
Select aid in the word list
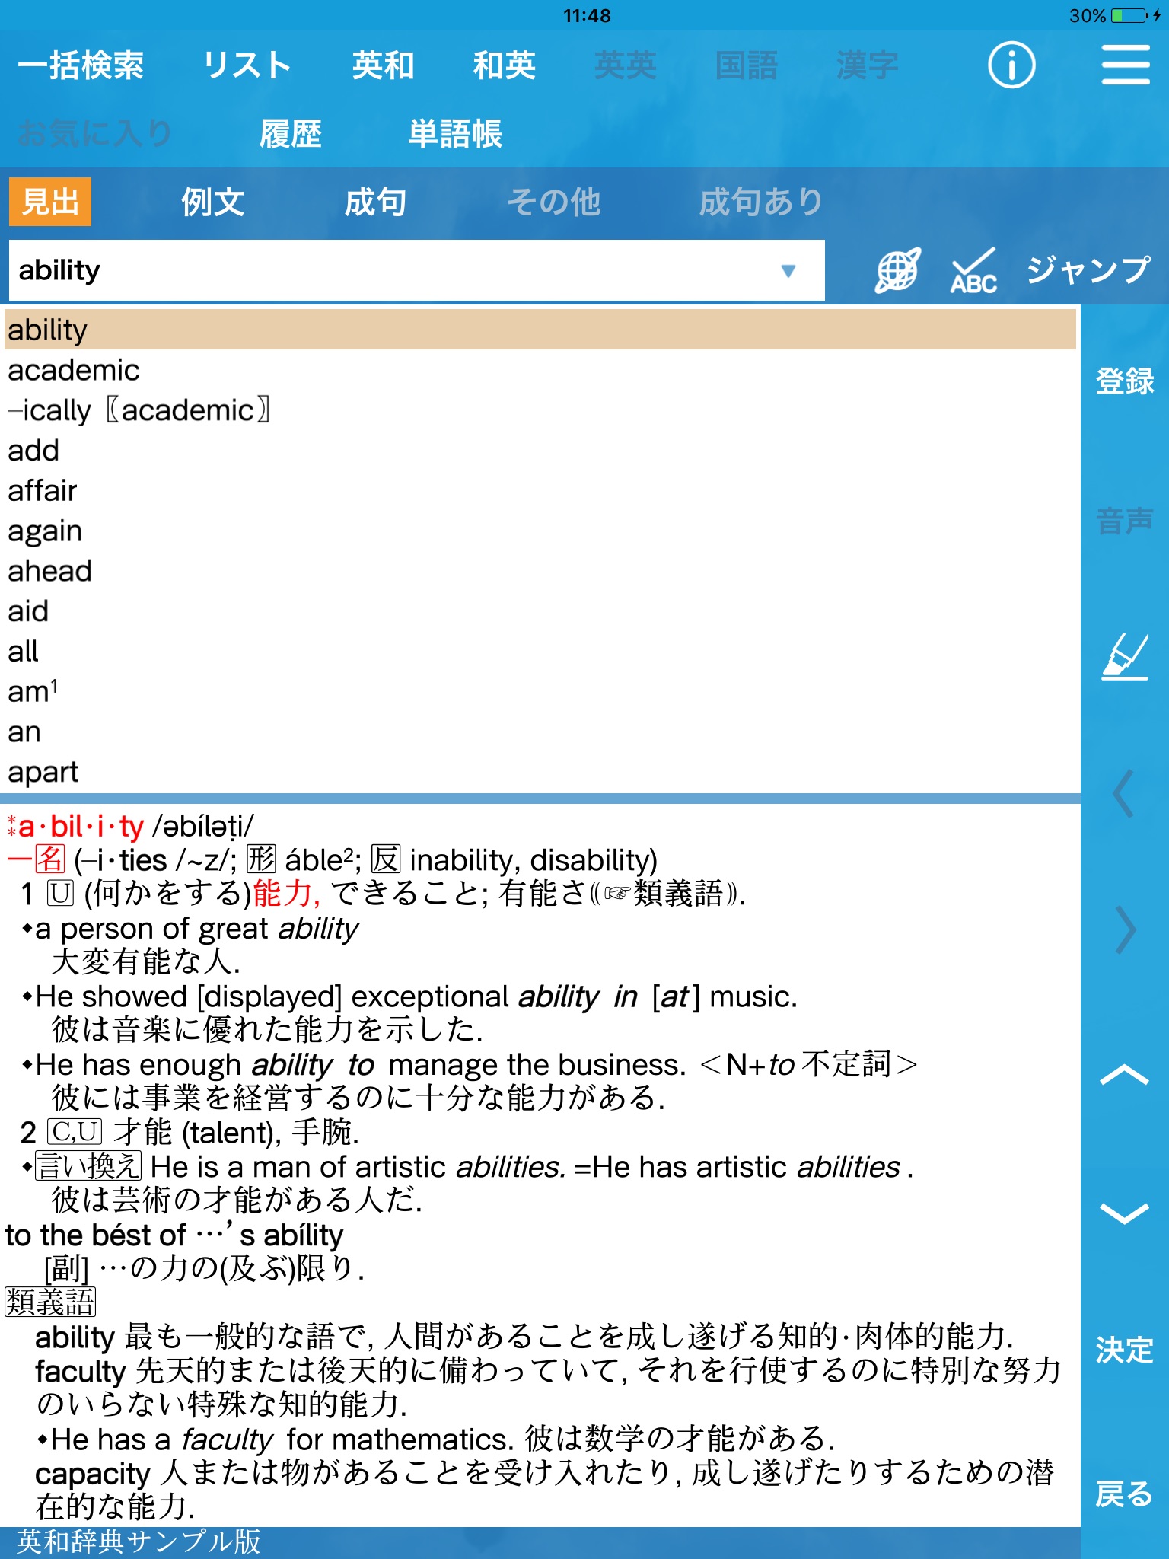pos(540,611)
